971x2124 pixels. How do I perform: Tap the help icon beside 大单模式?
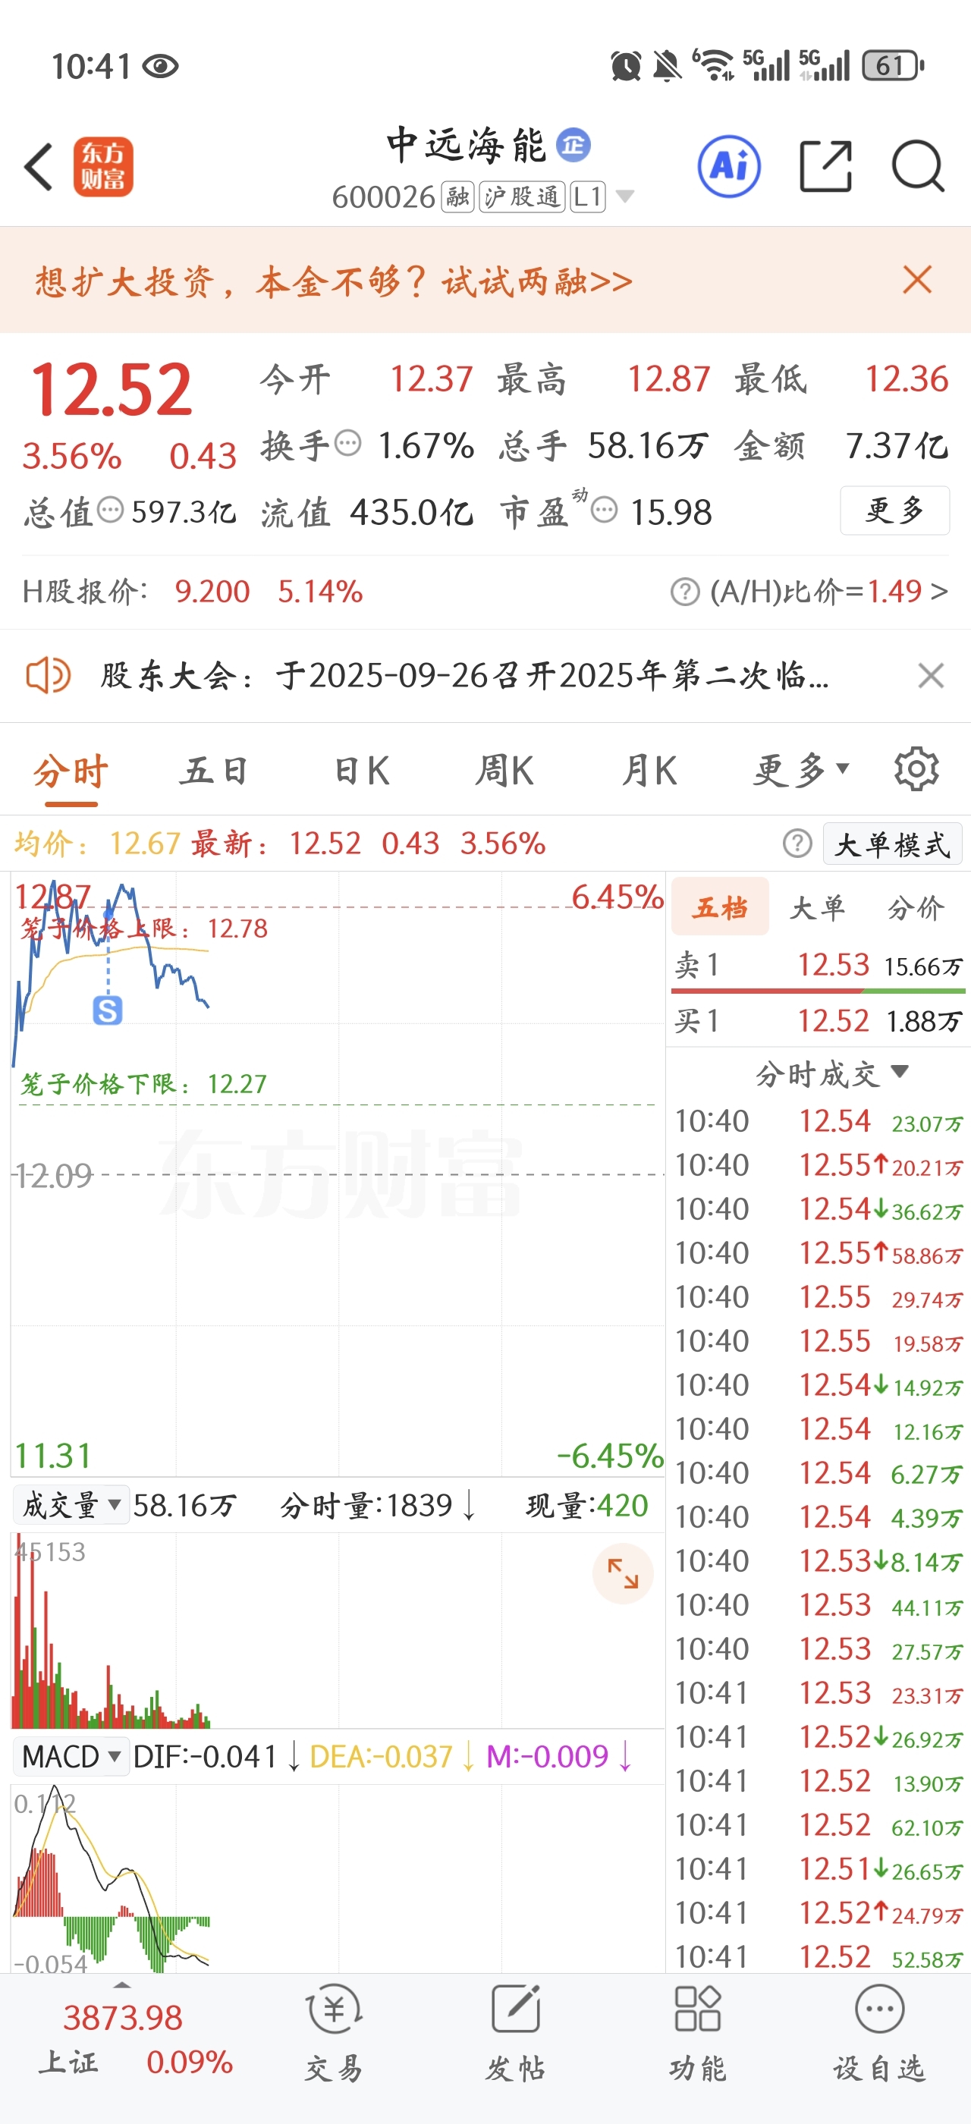(x=797, y=844)
